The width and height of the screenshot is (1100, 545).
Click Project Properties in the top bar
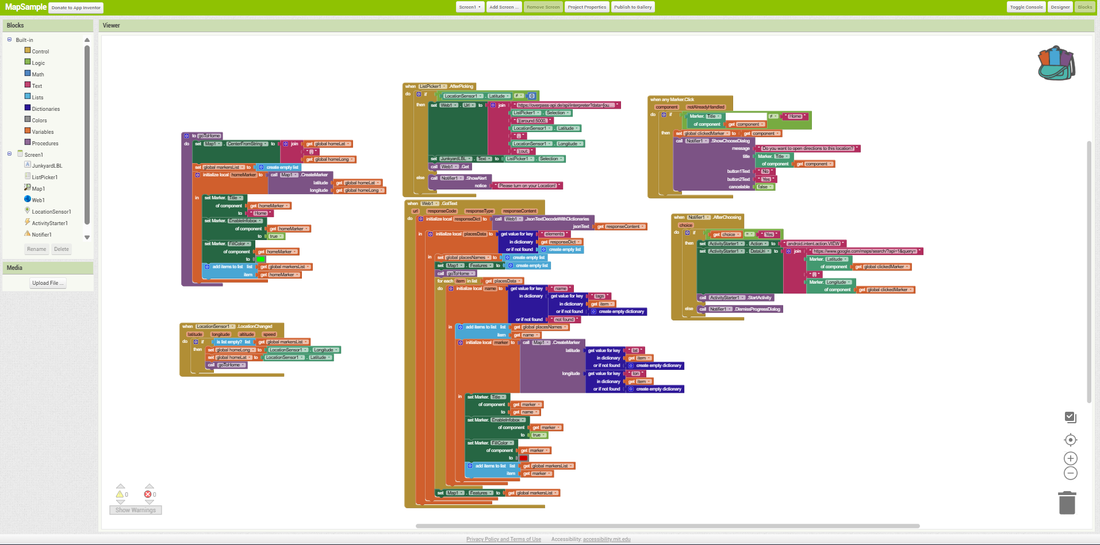pos(587,7)
